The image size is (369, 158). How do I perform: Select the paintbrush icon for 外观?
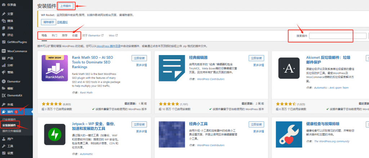tap(4, 104)
